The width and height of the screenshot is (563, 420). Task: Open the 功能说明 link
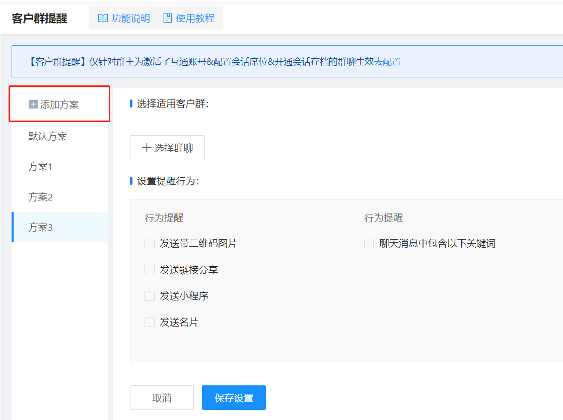point(131,18)
